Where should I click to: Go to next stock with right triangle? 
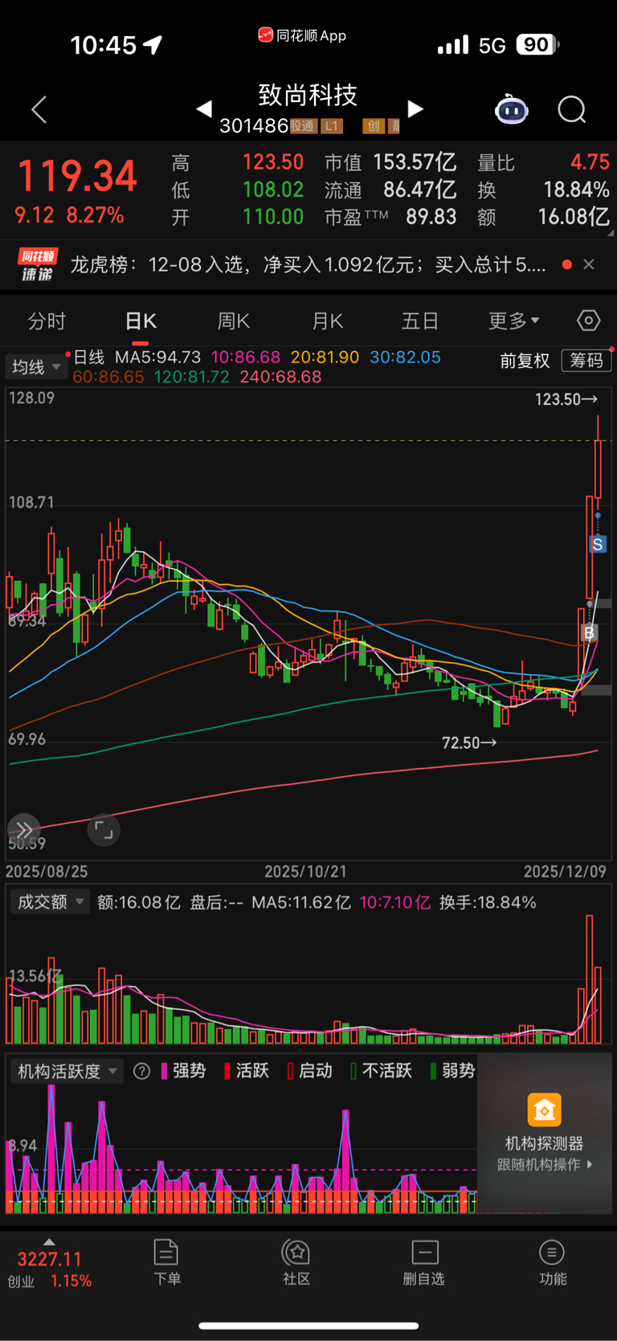click(x=415, y=108)
